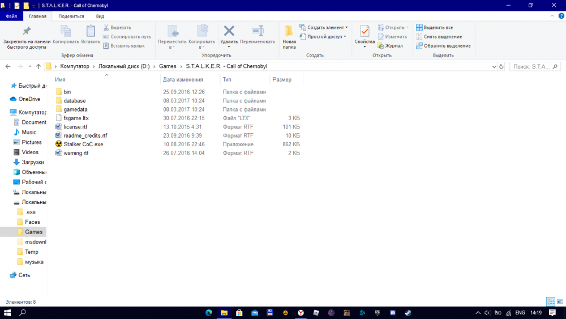Screen dimensions: 566x319
Task: Select the Stalker CoC.exe radiation icon file
Action: point(83,144)
